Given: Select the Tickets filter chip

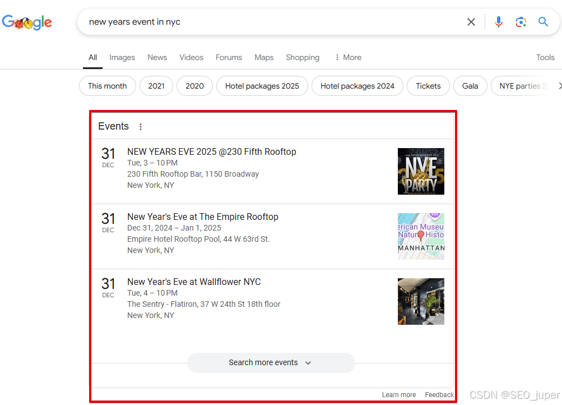Looking at the screenshot, I should [428, 86].
